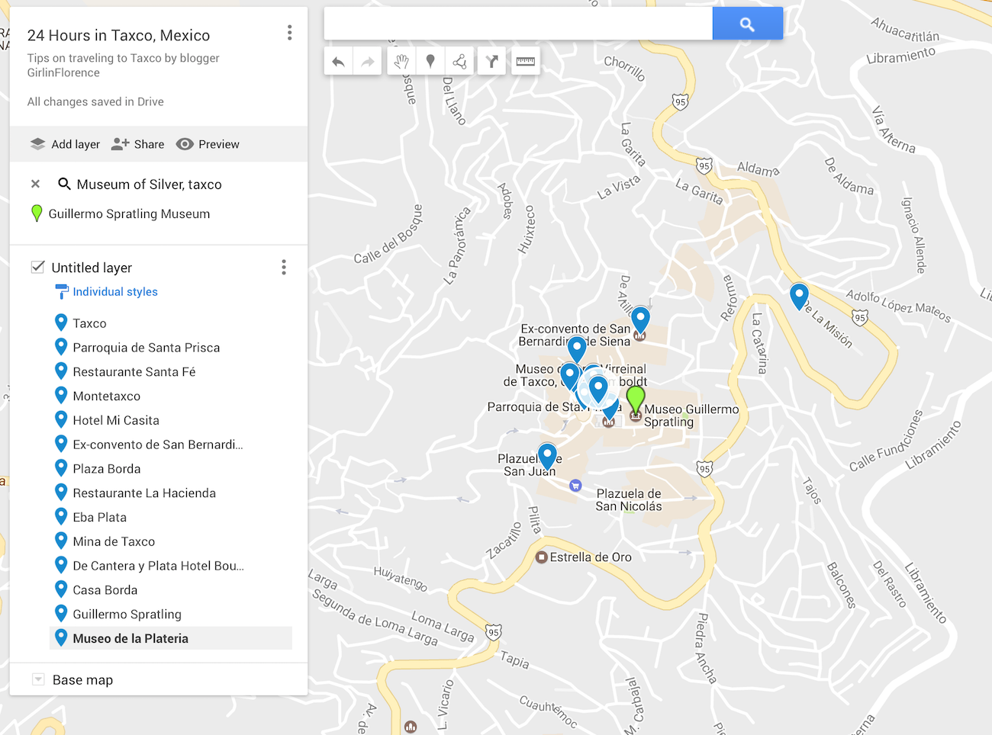Screen dimensions: 992x735
Task: Select the add marker tool
Action: pyautogui.click(x=430, y=62)
